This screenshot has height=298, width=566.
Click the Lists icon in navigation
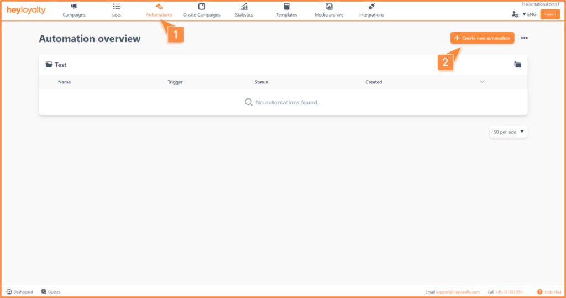click(x=117, y=7)
